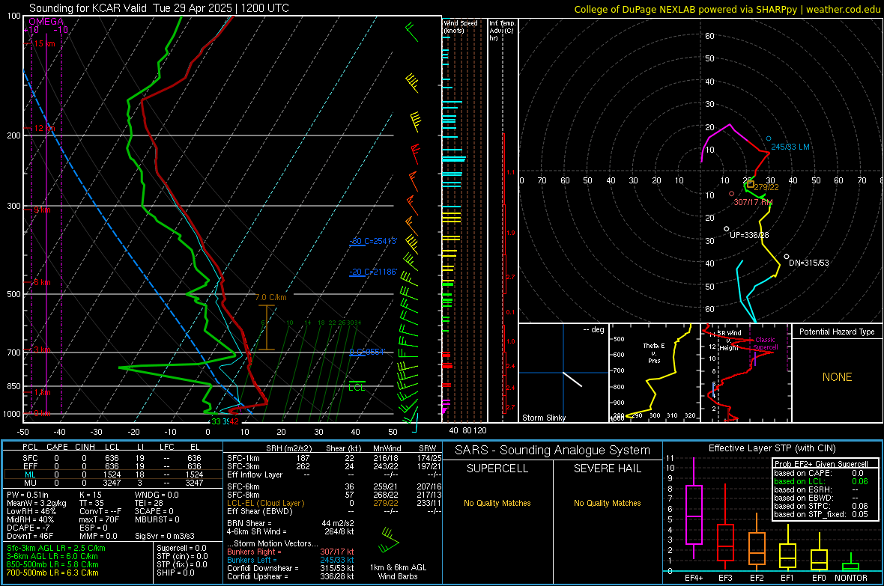Click the Corfidi Downshear = 315/53 kt line

pos(291,568)
